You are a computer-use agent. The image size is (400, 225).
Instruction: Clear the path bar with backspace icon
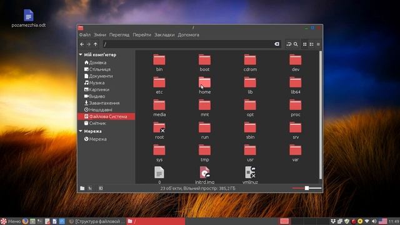pos(277,44)
